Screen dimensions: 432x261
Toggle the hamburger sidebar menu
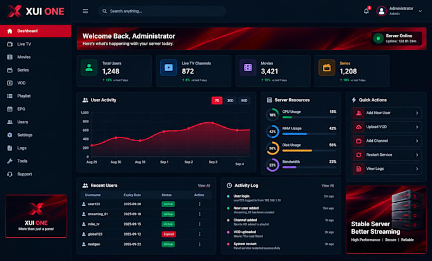coord(85,11)
